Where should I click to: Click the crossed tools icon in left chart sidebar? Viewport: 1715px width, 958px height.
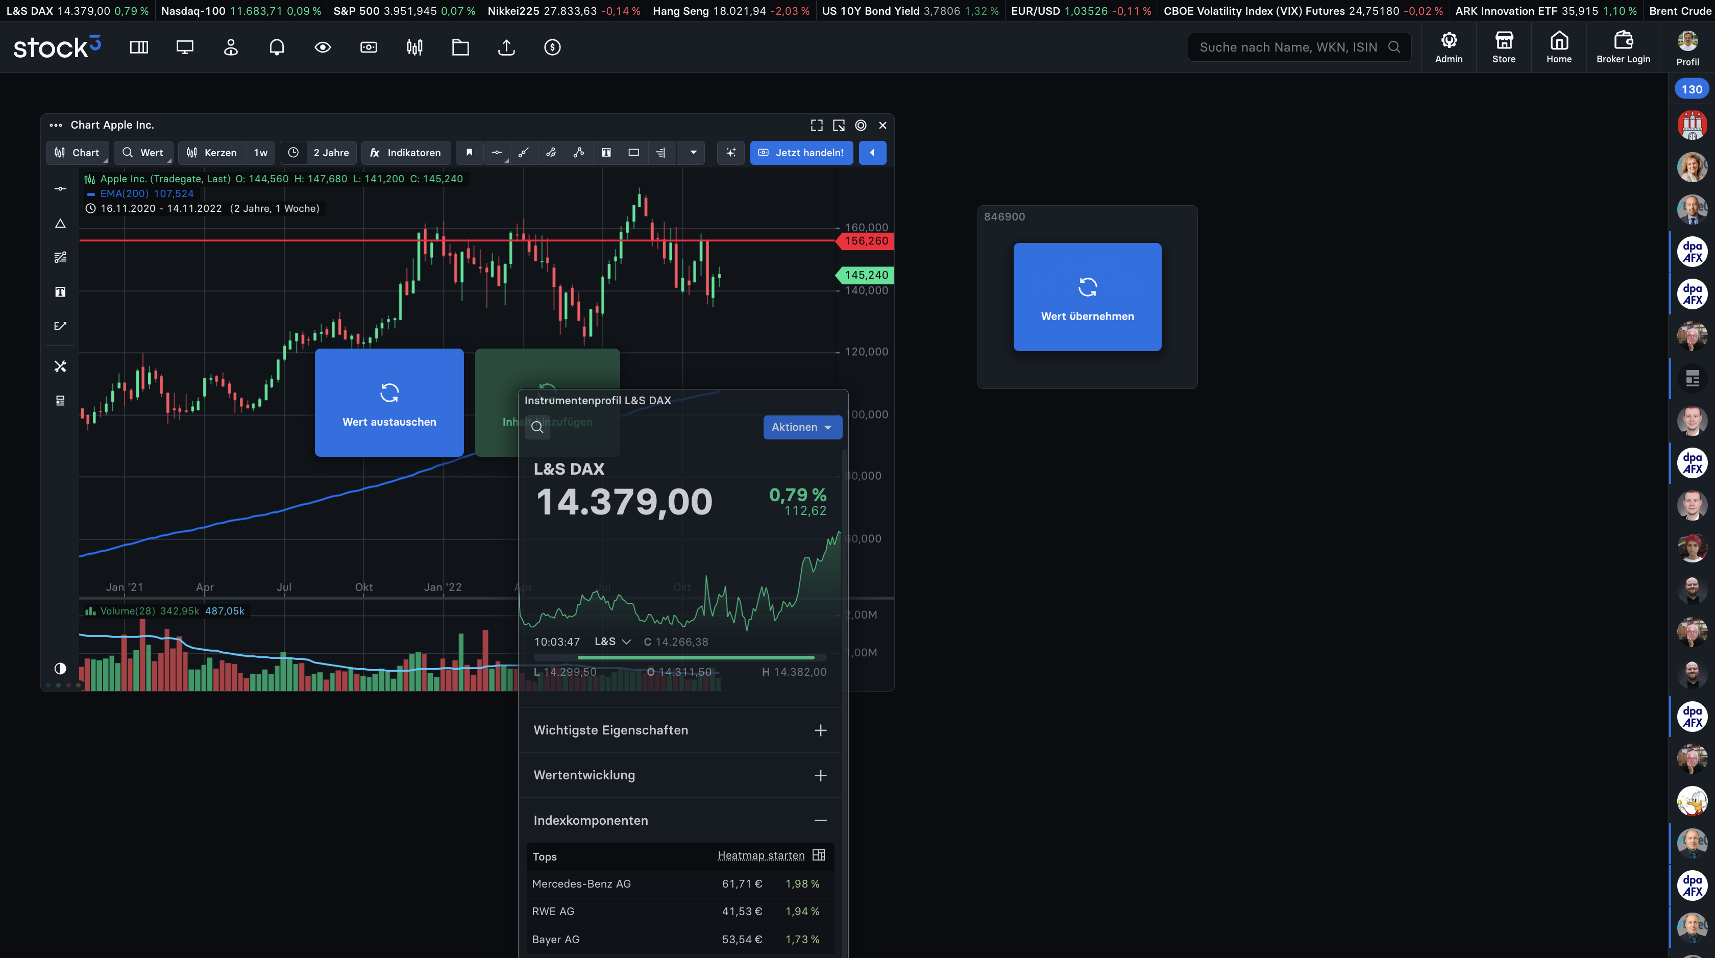[60, 366]
